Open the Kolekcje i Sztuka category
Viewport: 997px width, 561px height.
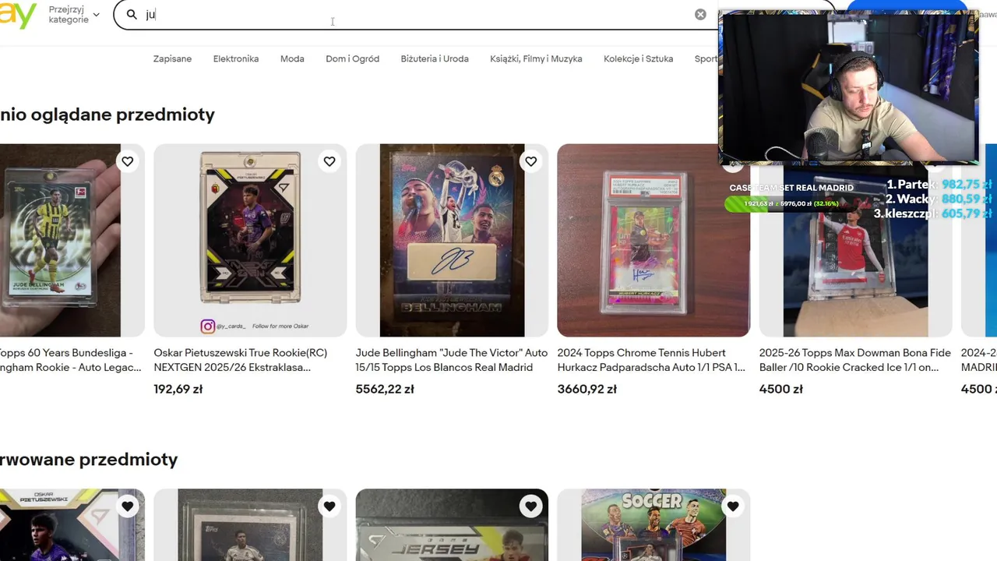(x=638, y=58)
